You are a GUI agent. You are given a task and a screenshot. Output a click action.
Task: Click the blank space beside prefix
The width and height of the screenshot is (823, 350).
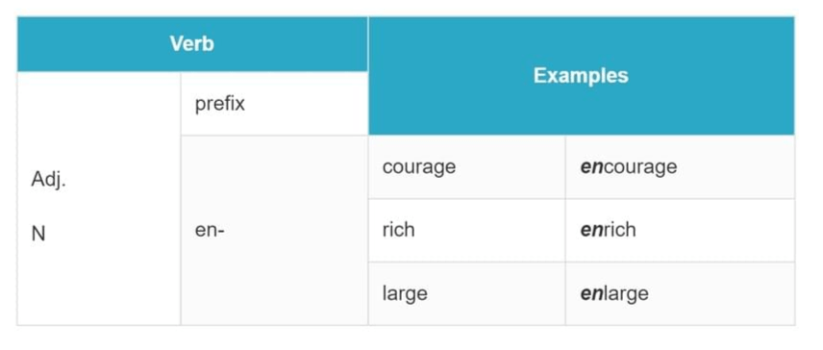tap(307, 104)
